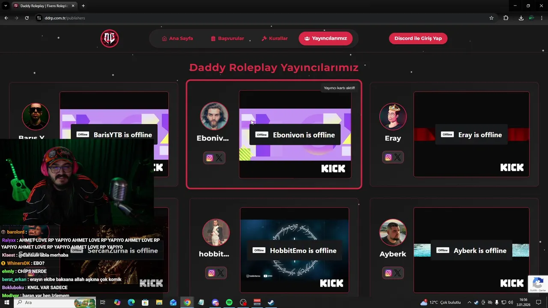548x308 pixels.
Task: Open hobbit's X (Twitter) icon
Action: point(220,273)
